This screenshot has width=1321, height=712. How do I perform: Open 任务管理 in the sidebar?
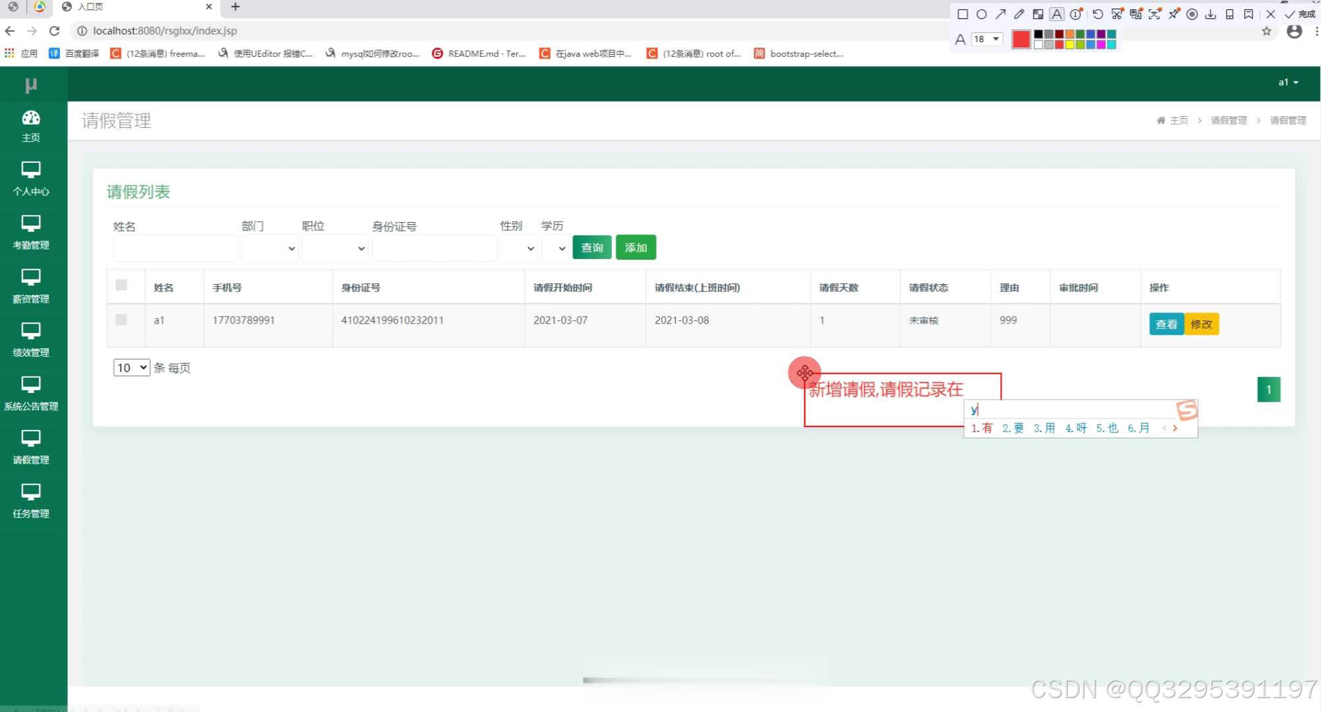click(x=31, y=502)
